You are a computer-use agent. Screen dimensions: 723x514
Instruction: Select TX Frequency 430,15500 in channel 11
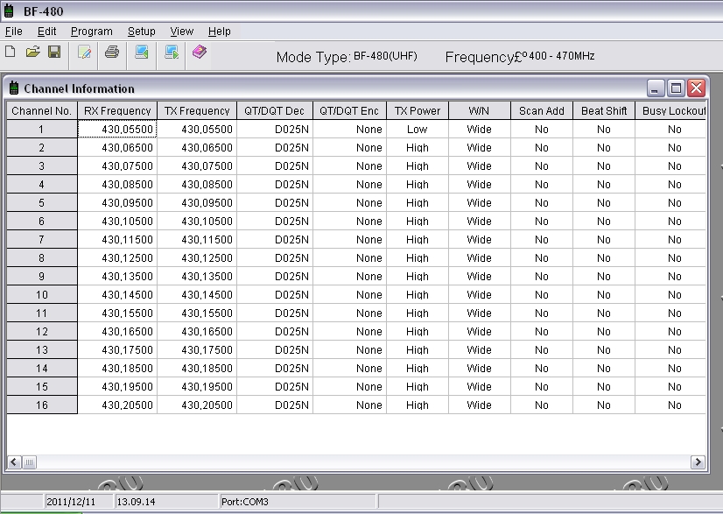[197, 313]
